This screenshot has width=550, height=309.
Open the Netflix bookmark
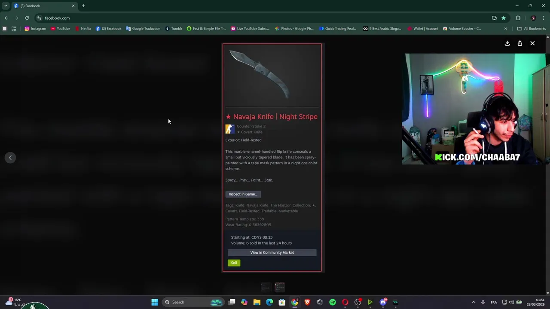(83, 29)
